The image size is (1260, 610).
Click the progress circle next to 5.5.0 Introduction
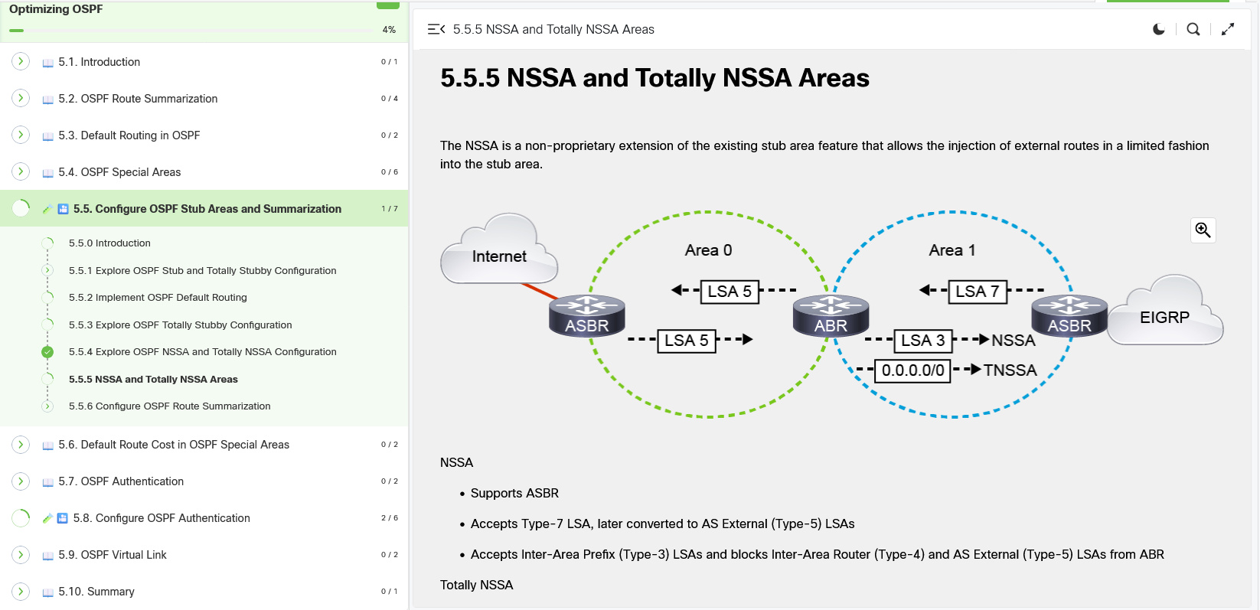[47, 243]
